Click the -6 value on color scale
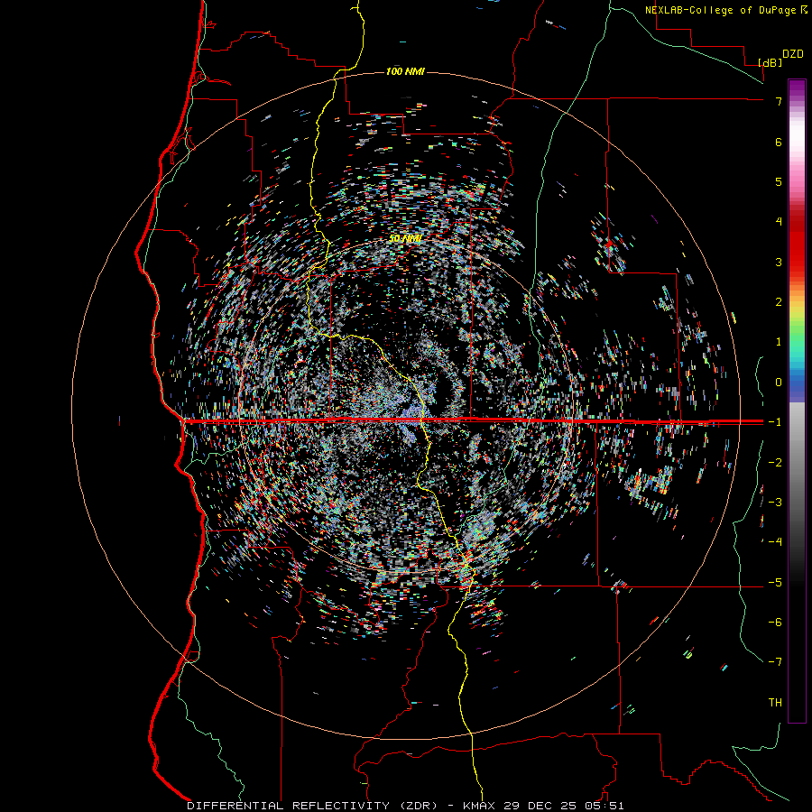This screenshot has width=812, height=812. pyautogui.click(x=775, y=623)
